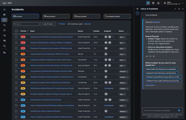
Task: Click the Filters funnel button
Action: (62, 24)
